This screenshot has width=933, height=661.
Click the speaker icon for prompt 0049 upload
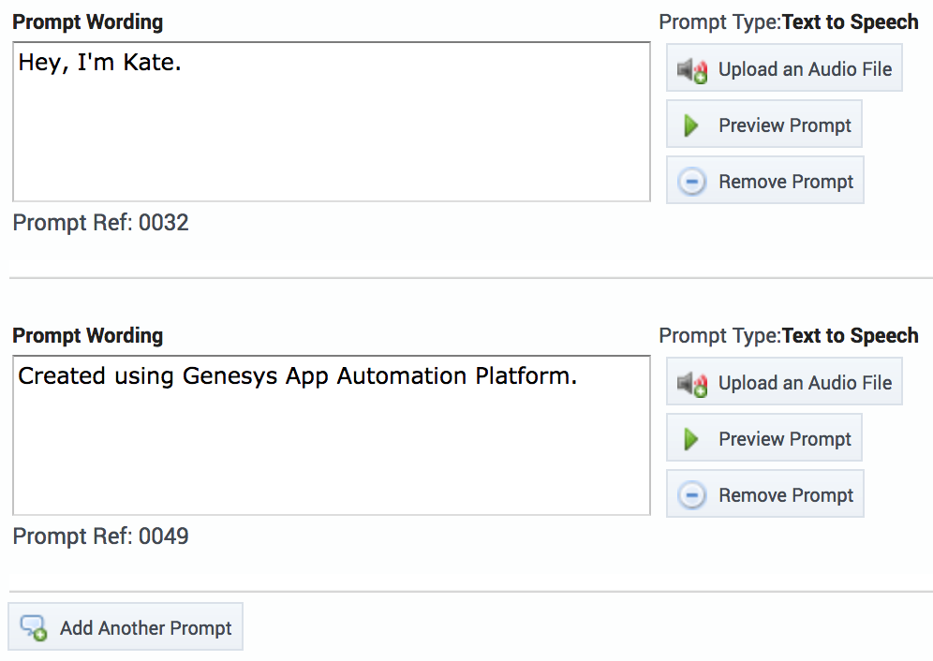[692, 384]
